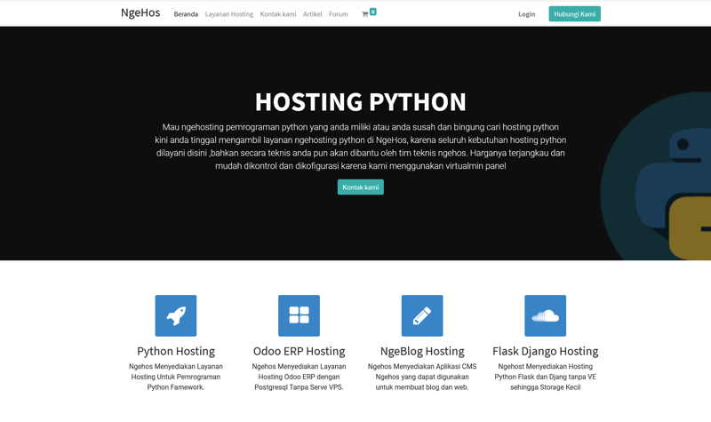Viewport: 711px width, 422px height.
Task: Click the grid Odoo ERP Hosting icon
Action: 299,315
